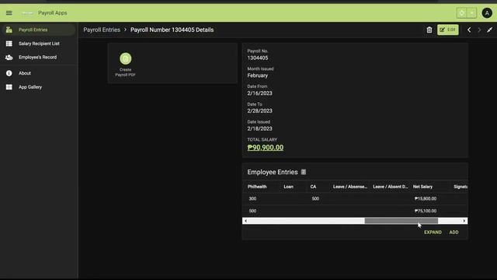Click the Philhealth column header
This screenshot has width=497, height=280.
point(257,187)
